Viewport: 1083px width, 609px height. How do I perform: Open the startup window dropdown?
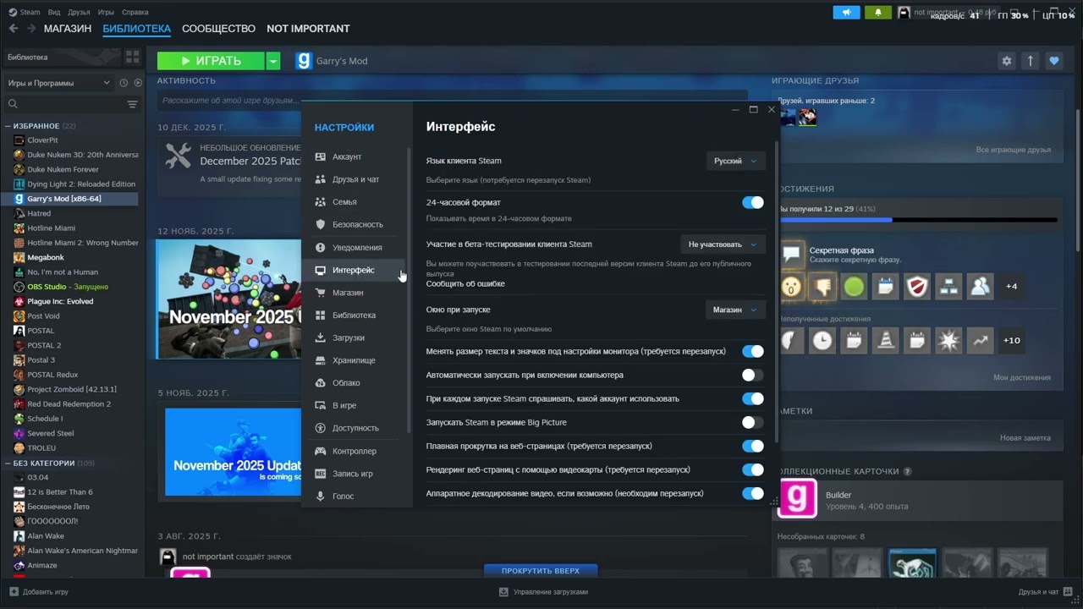[x=735, y=310]
